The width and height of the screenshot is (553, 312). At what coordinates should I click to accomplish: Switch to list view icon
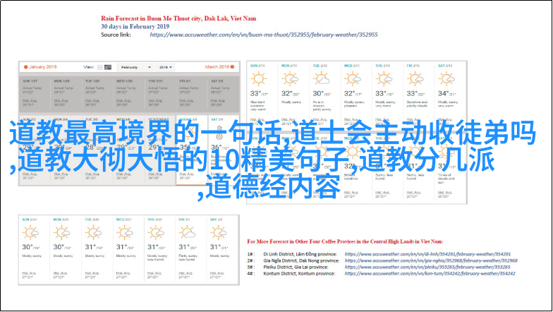tap(100, 67)
